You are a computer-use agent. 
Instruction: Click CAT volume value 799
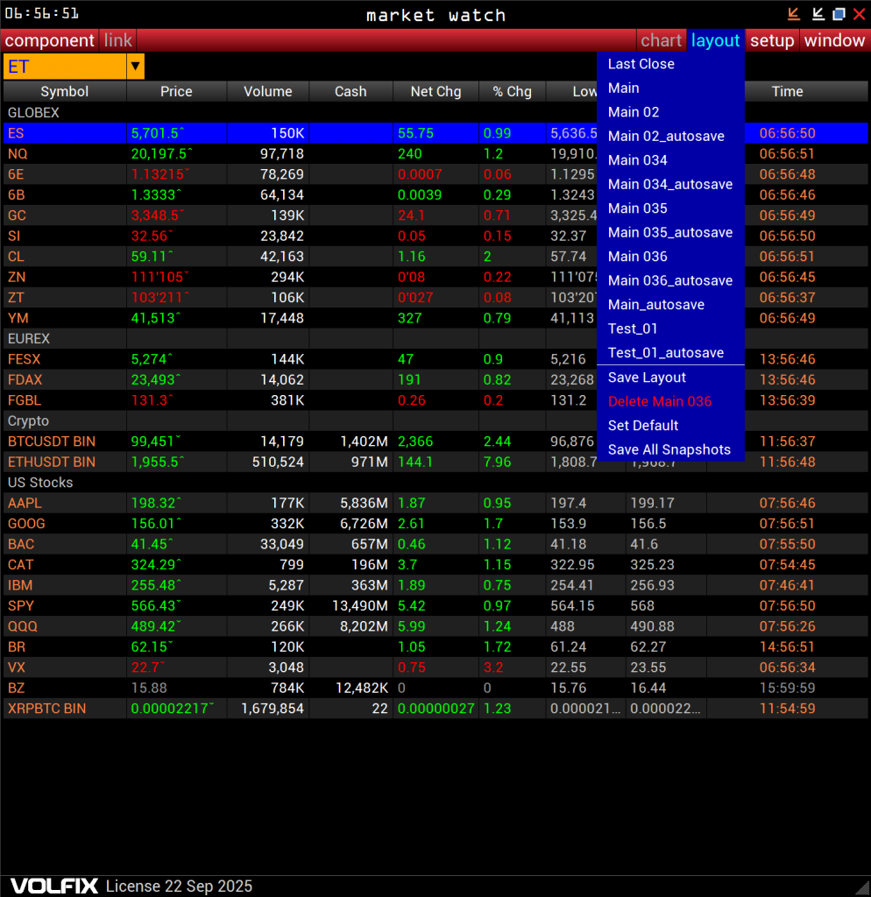pyautogui.click(x=291, y=565)
